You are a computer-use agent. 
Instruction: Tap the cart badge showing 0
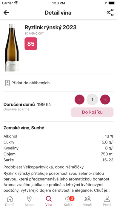[72, 198]
